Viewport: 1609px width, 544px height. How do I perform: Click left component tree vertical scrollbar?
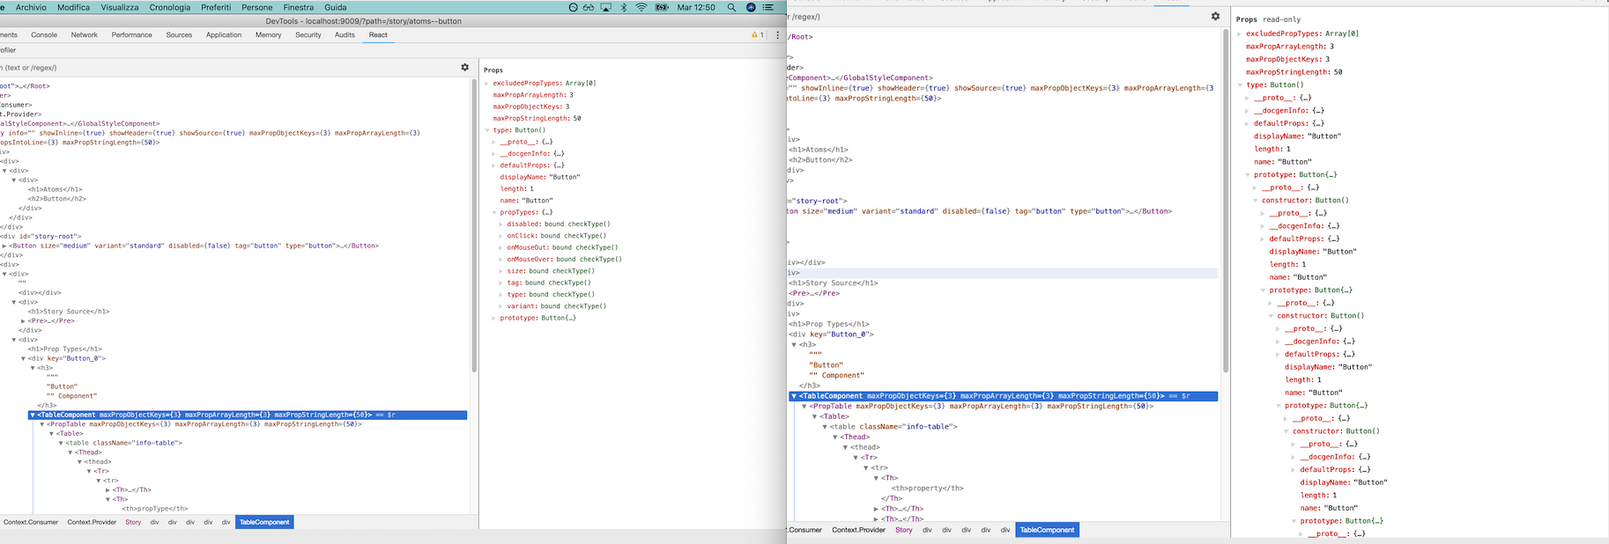(474, 226)
